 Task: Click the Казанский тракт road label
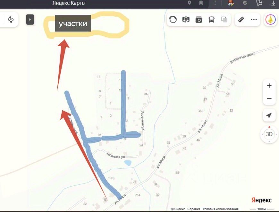pyautogui.click(x=242, y=58)
